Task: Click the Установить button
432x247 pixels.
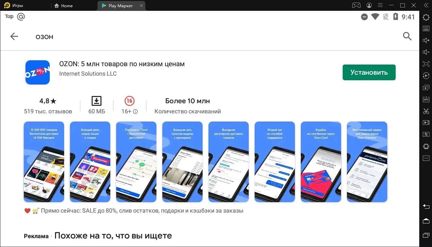Action: (369, 72)
